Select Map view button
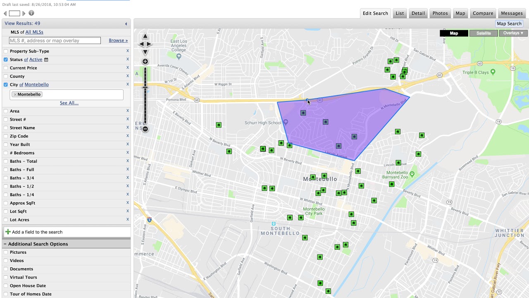This screenshot has width=529, height=298. click(454, 33)
